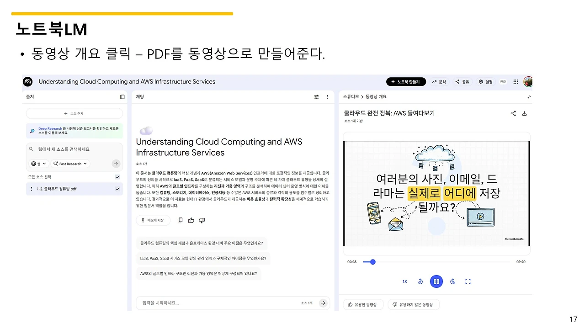Uncheck the 모든 소스 선택 checkbox
Image resolution: width=585 pixels, height=329 pixels.
pyautogui.click(x=117, y=177)
